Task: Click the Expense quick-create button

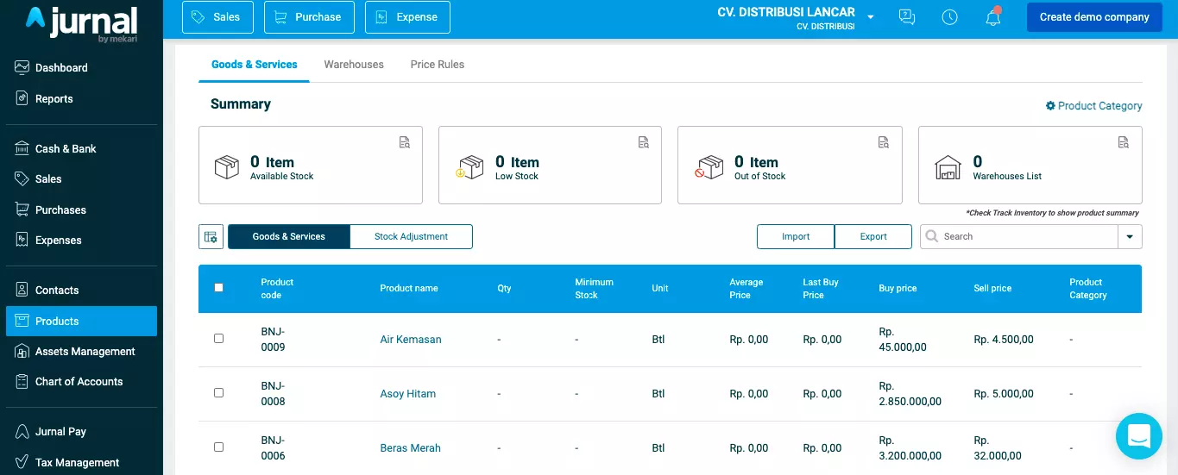Action: [407, 17]
